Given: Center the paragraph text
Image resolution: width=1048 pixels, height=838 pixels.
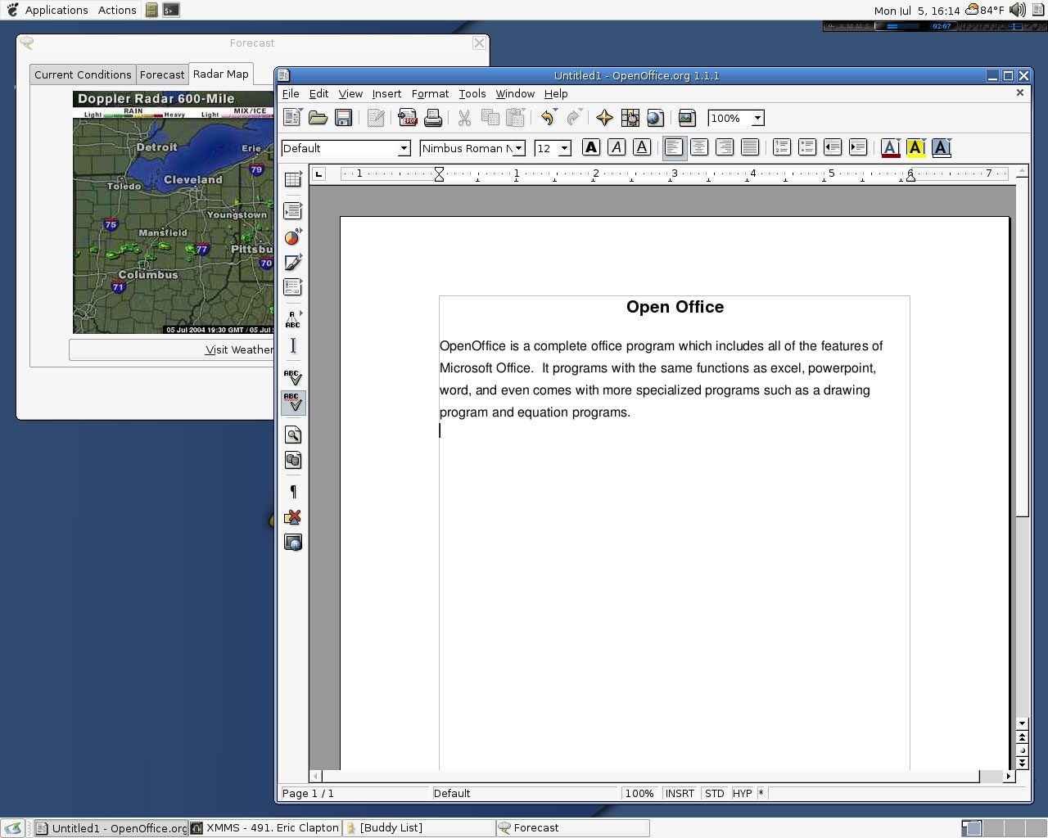Looking at the screenshot, I should [699, 147].
